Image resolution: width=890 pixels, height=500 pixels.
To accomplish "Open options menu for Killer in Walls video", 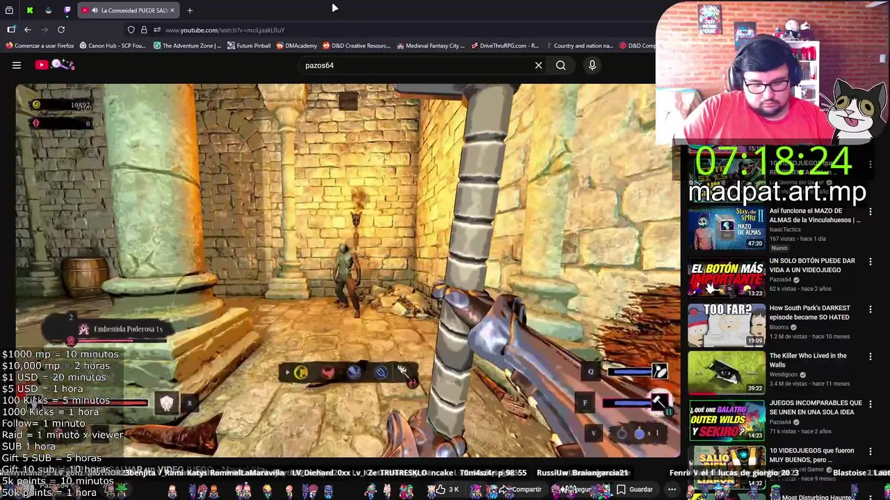I will point(870,356).
